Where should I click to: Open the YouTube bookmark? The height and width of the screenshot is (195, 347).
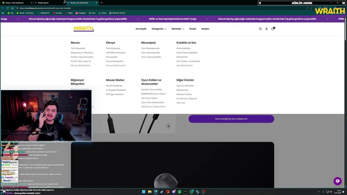tap(57, 13)
